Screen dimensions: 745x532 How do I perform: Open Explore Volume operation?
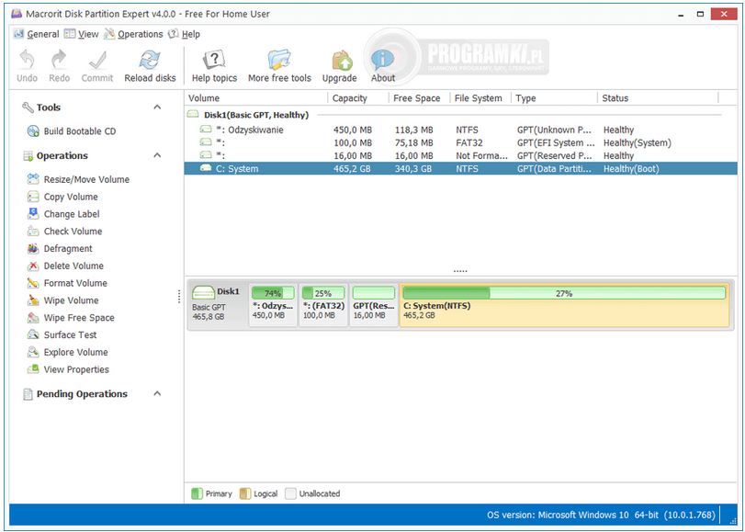point(68,352)
